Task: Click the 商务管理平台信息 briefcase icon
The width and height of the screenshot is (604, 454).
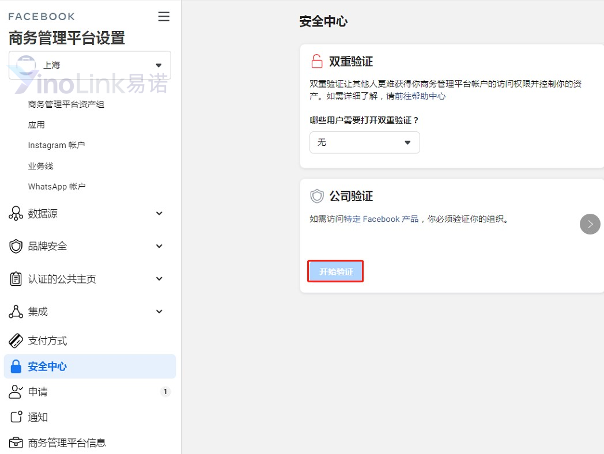Action: pos(16,442)
